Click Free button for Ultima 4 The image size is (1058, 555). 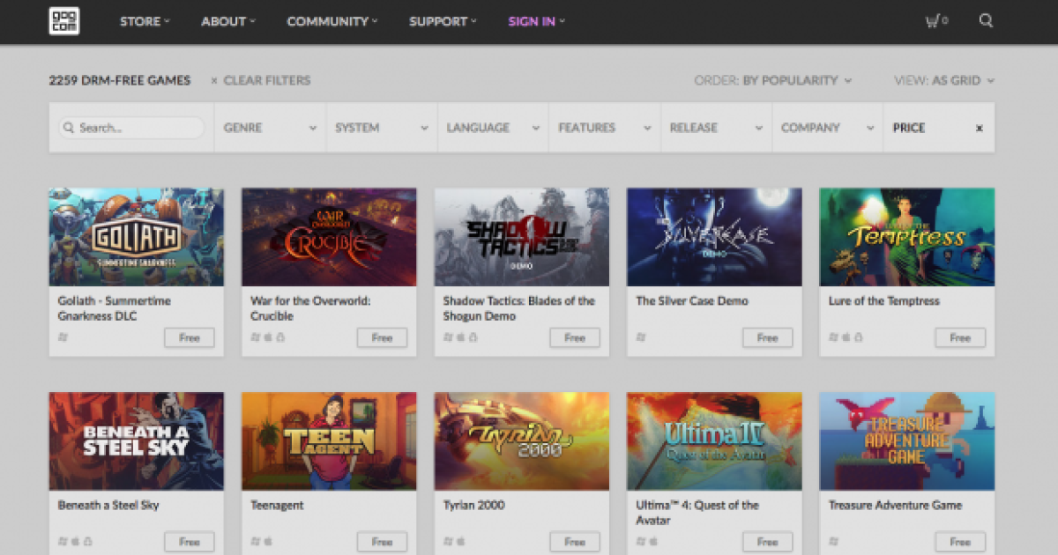767,542
